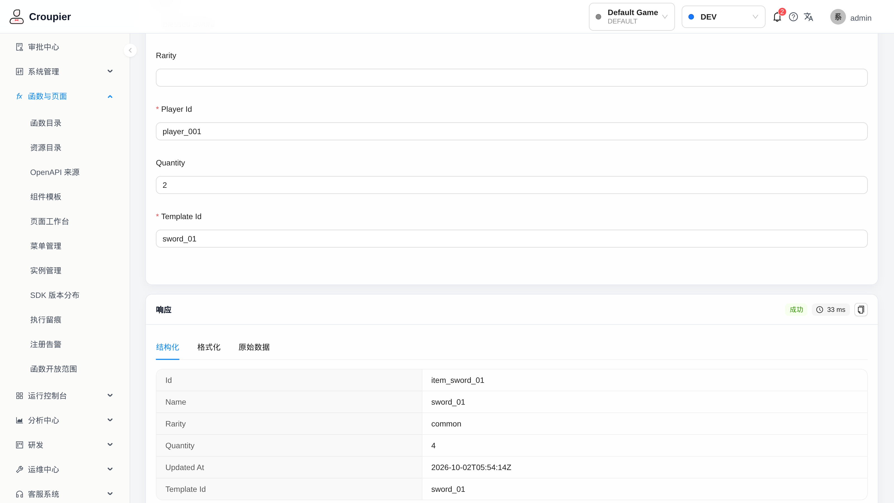Viewport: 894px width, 503px height.
Task: Collapse the sidebar with arrow button
Action: (x=130, y=50)
